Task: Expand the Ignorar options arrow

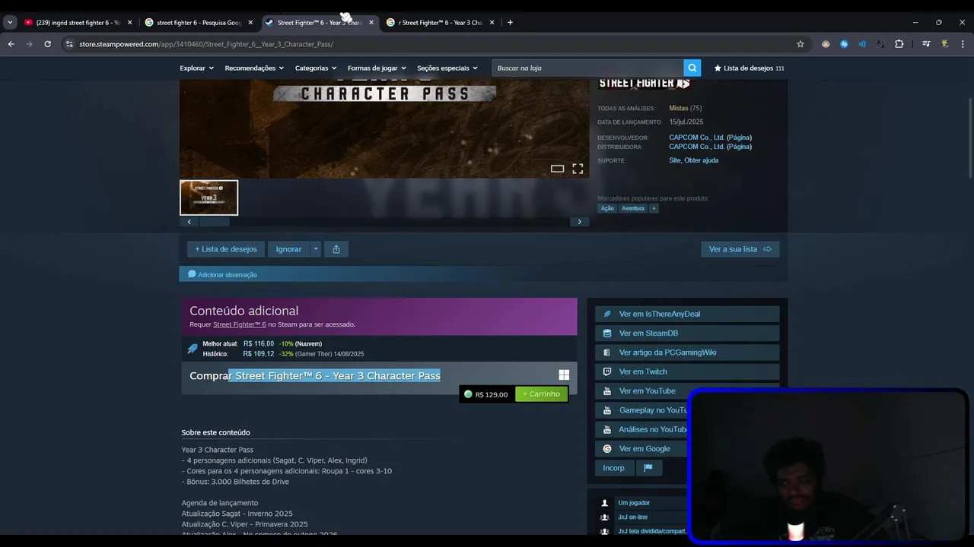Action: pos(316,249)
